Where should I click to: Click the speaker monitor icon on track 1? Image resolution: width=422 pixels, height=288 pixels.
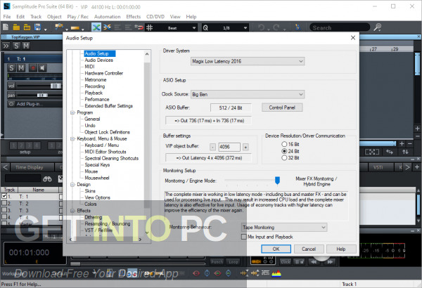point(42,68)
